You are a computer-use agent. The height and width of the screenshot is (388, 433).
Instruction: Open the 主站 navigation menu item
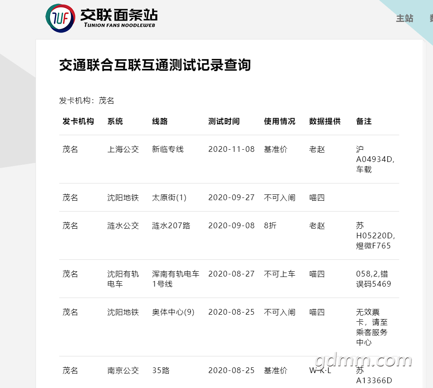[404, 18]
